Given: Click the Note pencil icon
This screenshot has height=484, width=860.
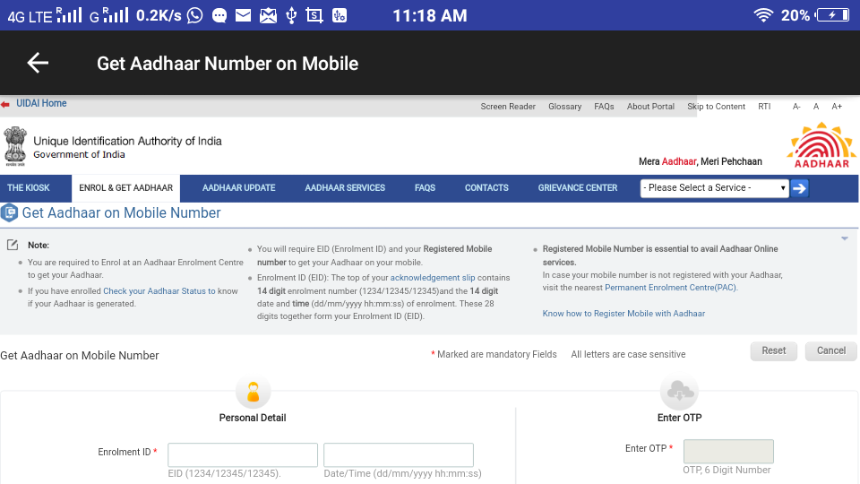Looking at the screenshot, I should pyautogui.click(x=13, y=245).
